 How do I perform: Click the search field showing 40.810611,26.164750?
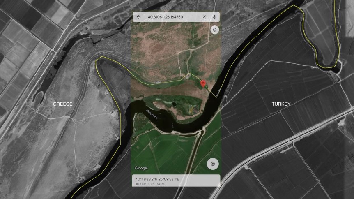point(176,17)
